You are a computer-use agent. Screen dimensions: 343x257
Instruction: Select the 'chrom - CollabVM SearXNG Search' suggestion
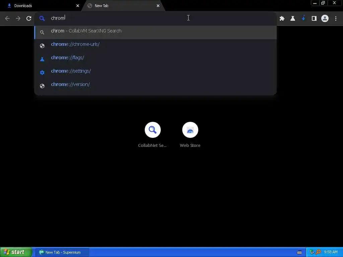[x=155, y=32]
